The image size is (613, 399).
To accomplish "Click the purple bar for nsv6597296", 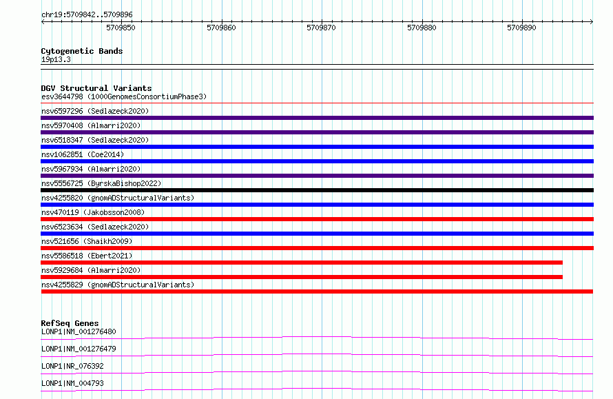I will [317, 118].
